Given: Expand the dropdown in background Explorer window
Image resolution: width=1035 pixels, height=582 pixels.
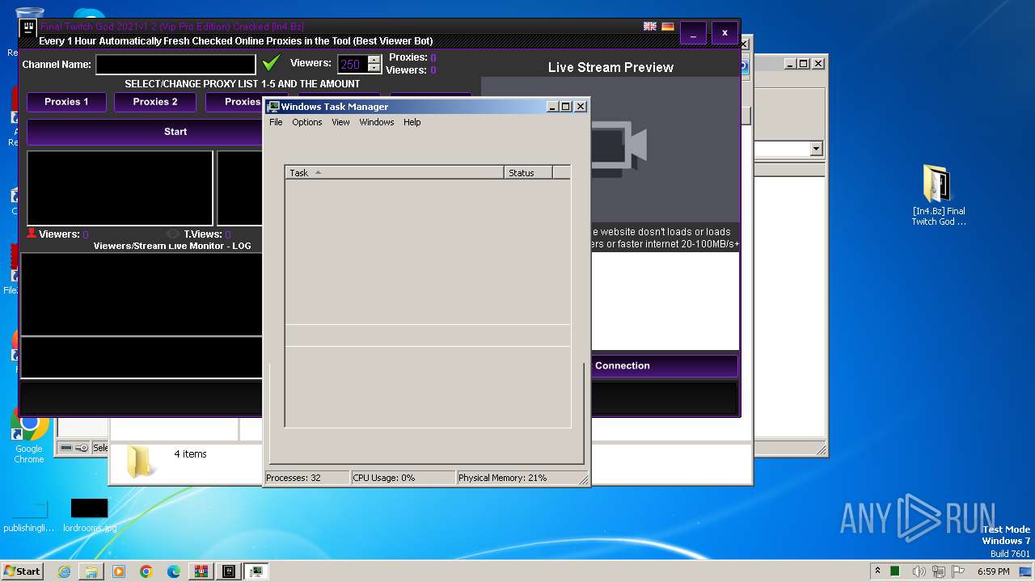Looking at the screenshot, I should tap(816, 149).
